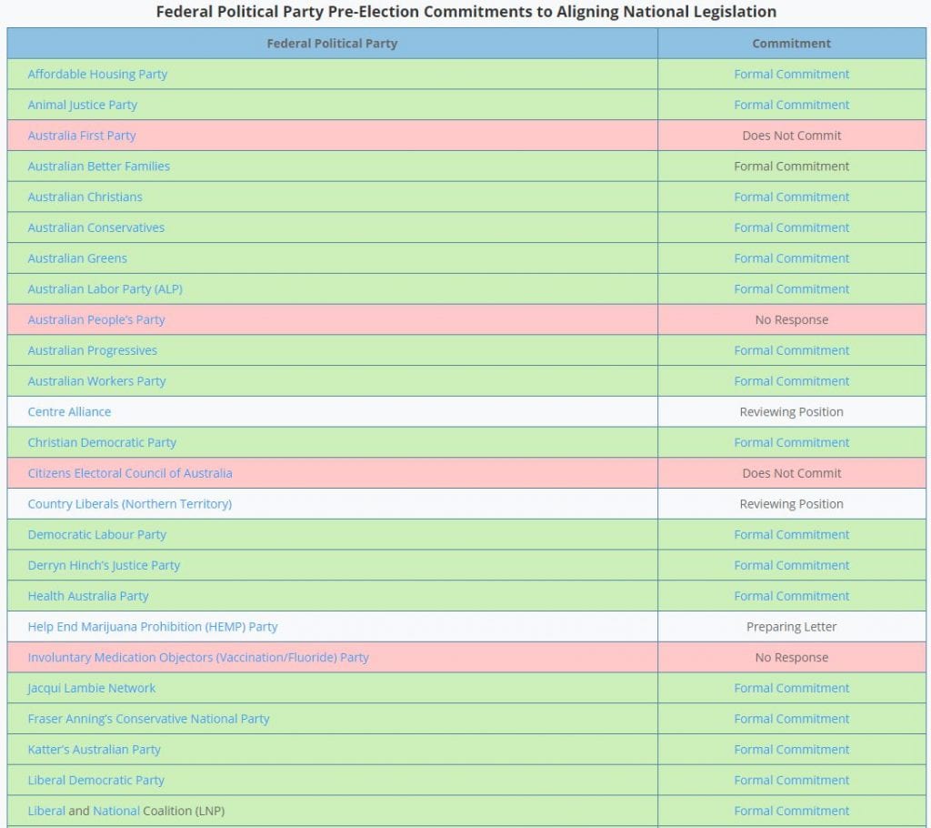The image size is (931, 828).
Task: Open the Jacqui Lambie Network link
Action: click(x=92, y=688)
